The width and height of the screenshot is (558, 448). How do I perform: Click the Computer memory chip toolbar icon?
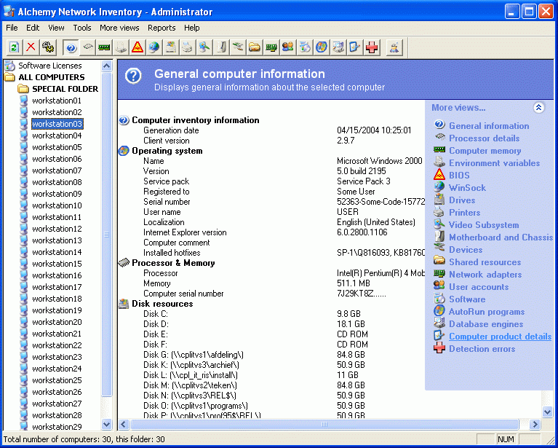[104, 47]
